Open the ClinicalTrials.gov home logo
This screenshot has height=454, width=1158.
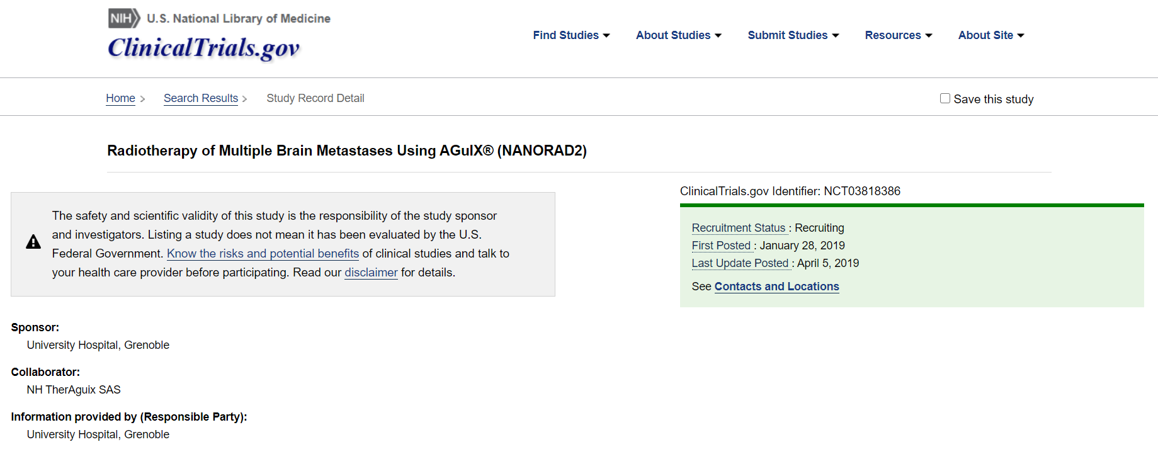coord(203,48)
